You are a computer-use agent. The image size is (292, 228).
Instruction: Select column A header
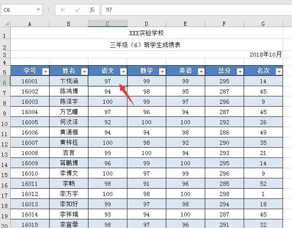[30, 24]
